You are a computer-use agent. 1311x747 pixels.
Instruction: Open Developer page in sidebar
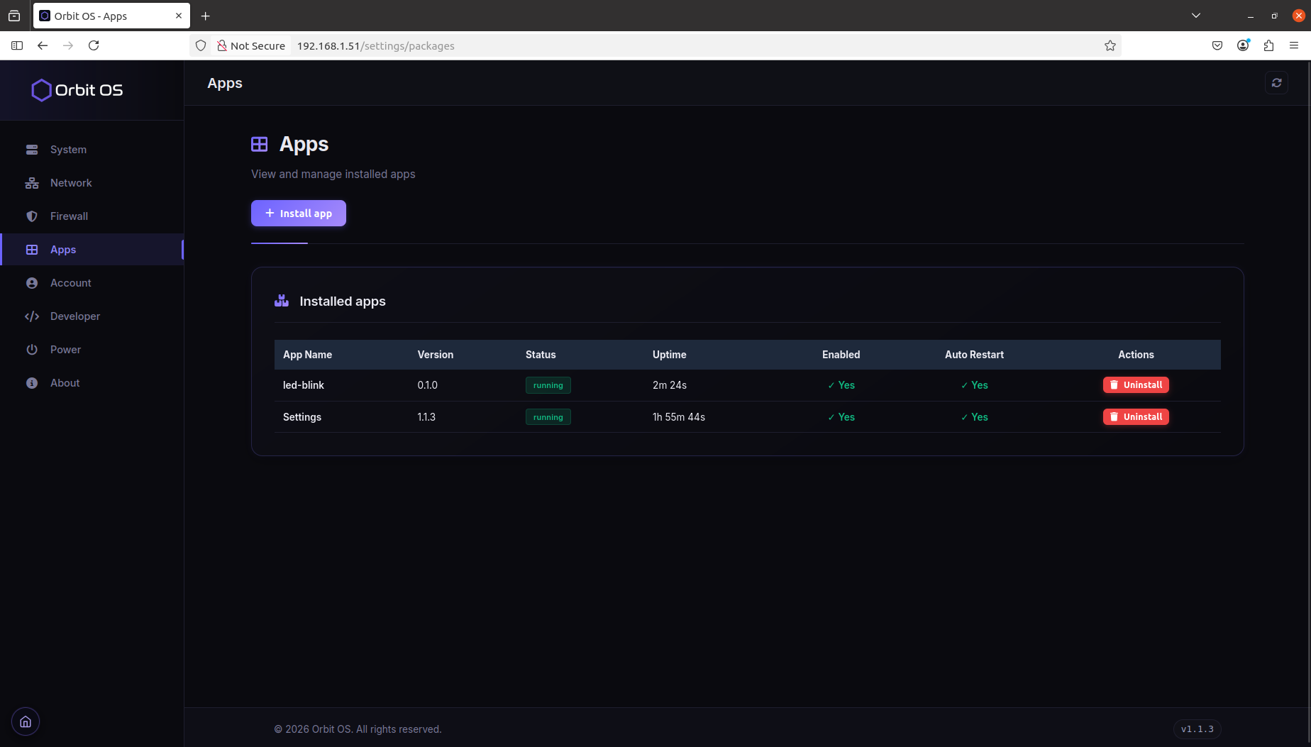(x=92, y=316)
